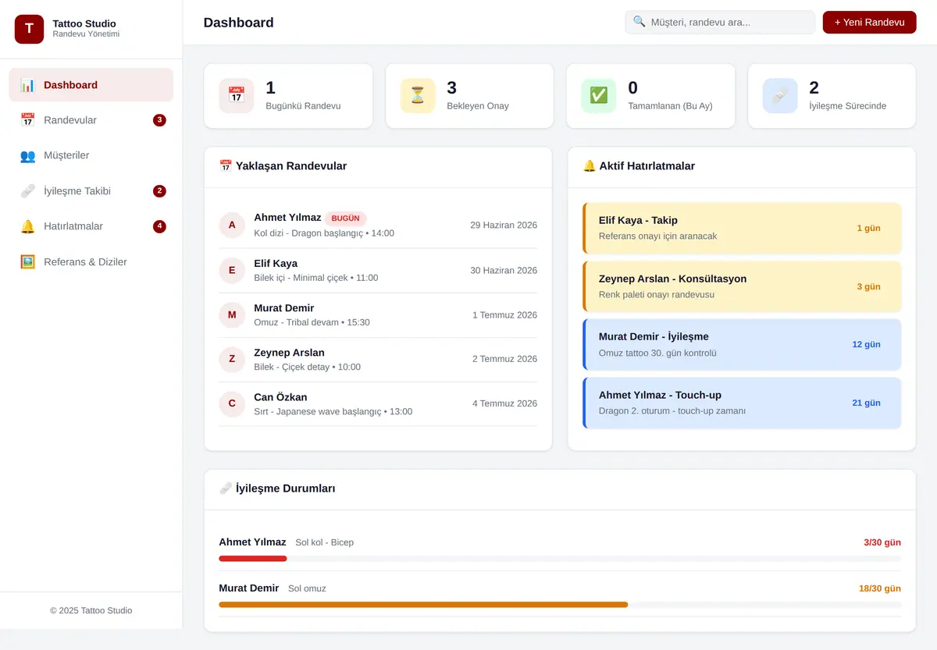937x650 pixels.
Task: Click the Dashboard chart icon in sidebar
Action: 27,85
